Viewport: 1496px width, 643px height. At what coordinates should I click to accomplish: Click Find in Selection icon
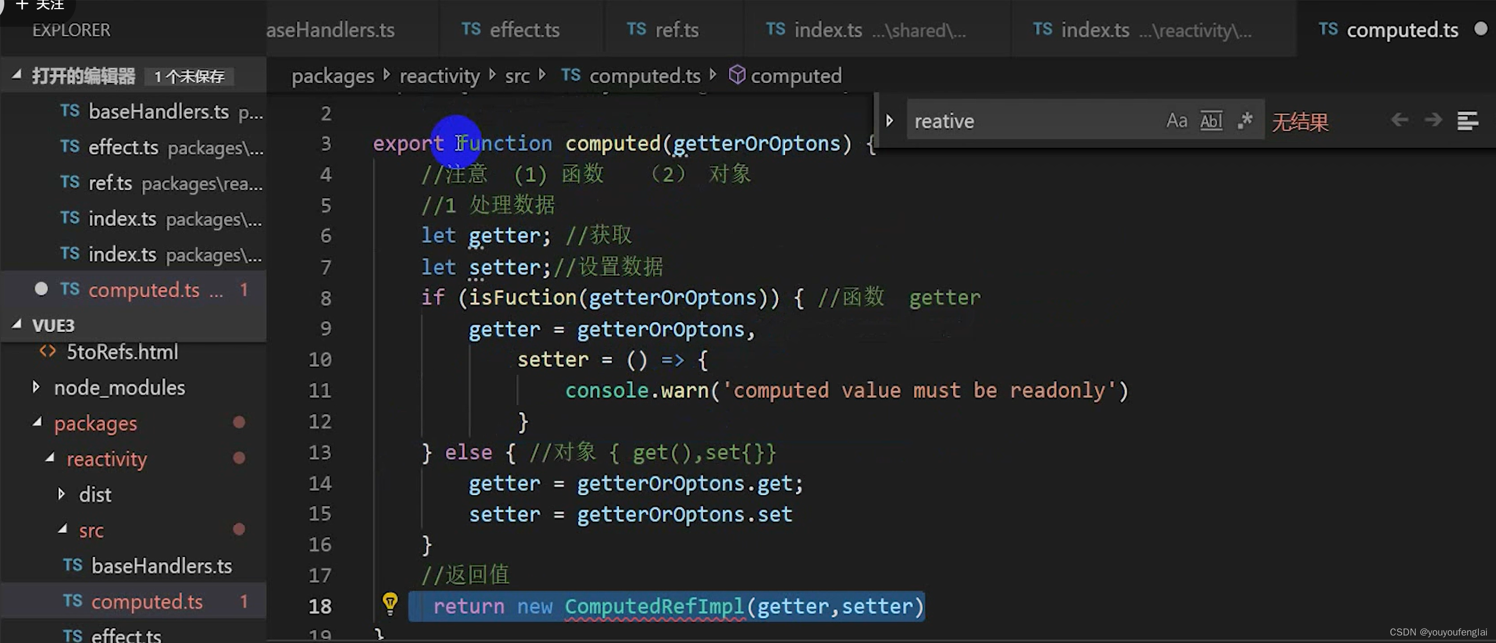click(x=1467, y=120)
